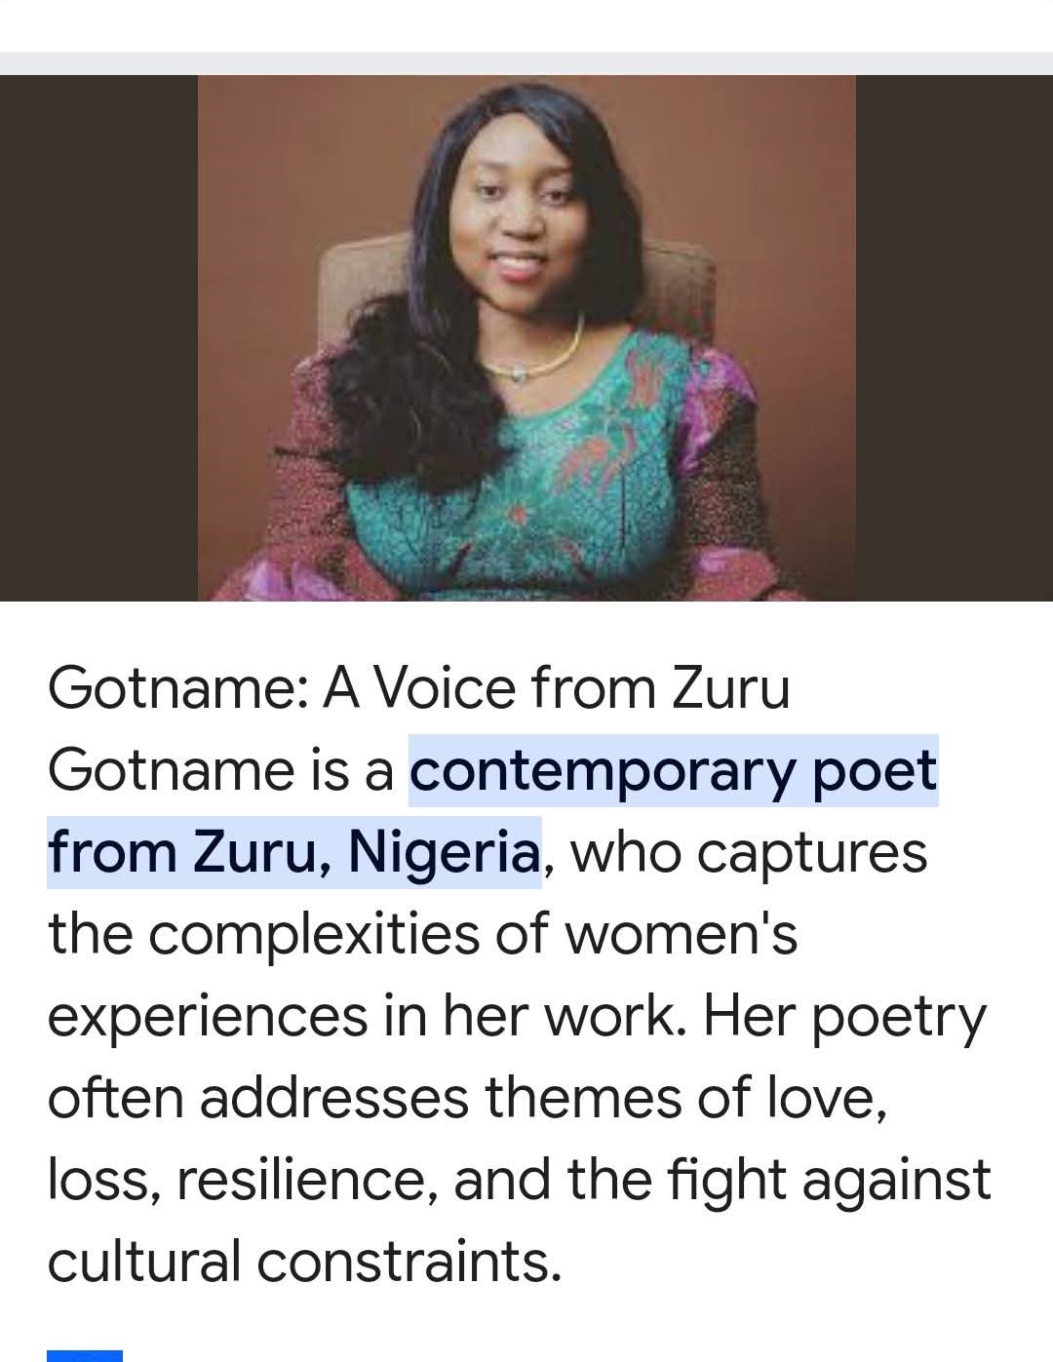Image resolution: width=1053 pixels, height=1362 pixels.
Task: Click the 'Gotname: A Voice from Zuru' heading
Action: pyautogui.click(x=418, y=688)
